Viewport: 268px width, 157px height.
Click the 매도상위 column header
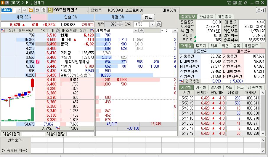coord(200,51)
